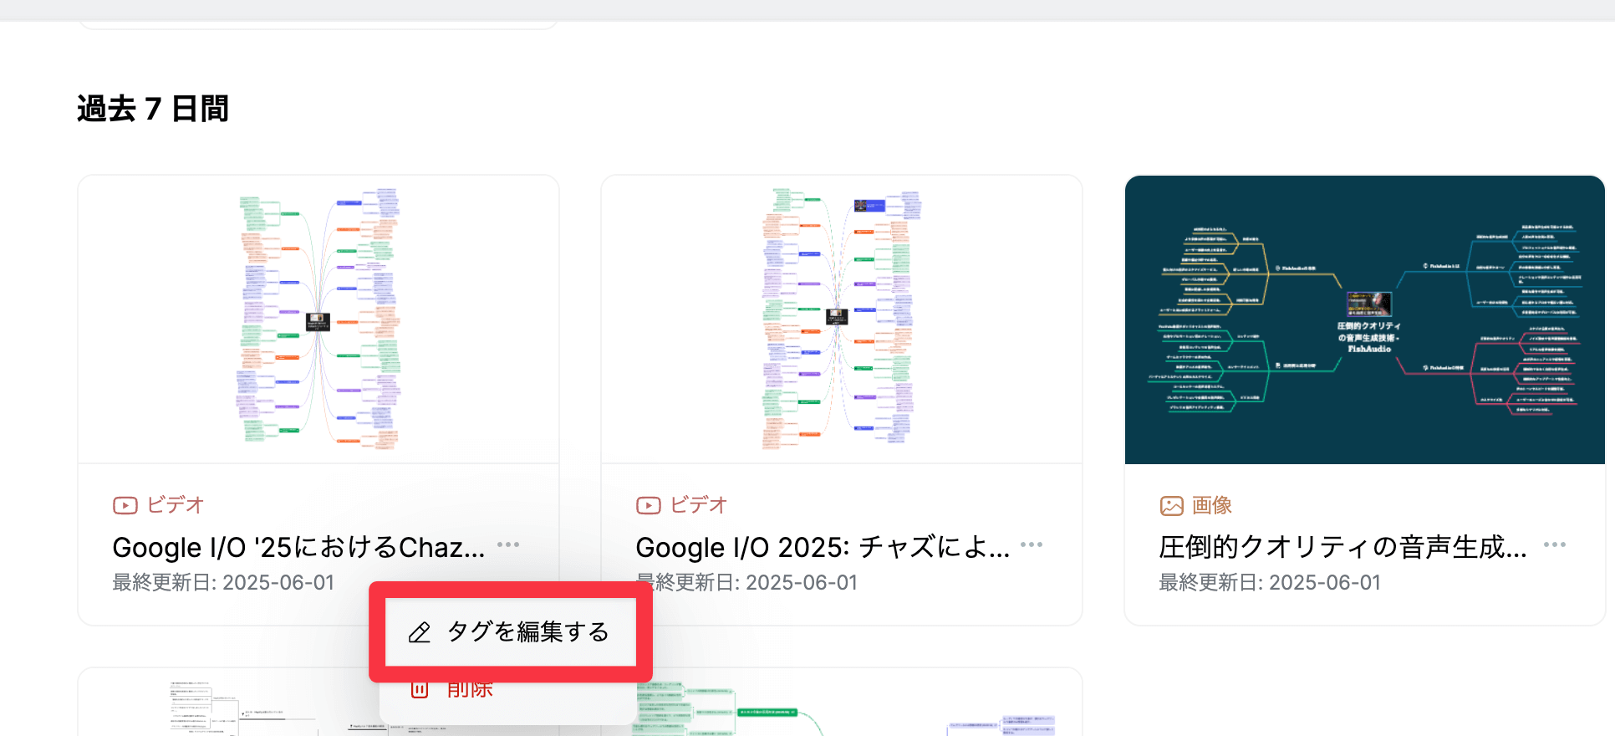Click the mind map preview of the Google I/O 2025 card
Screen dimensions: 1615x736
point(842,319)
